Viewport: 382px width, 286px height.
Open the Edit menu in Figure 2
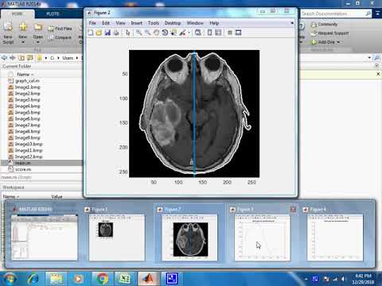coord(106,23)
